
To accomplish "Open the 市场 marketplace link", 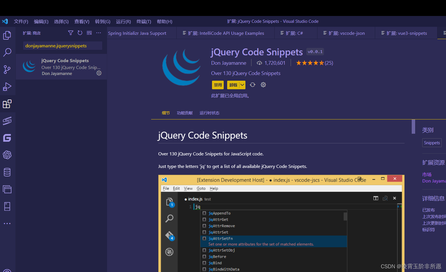I will [427, 174].
